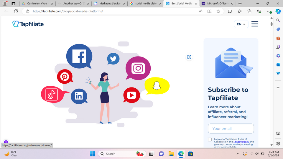This screenshot has width=283, height=159.
Task: Open the taskbar chat app
Action: click(161, 154)
